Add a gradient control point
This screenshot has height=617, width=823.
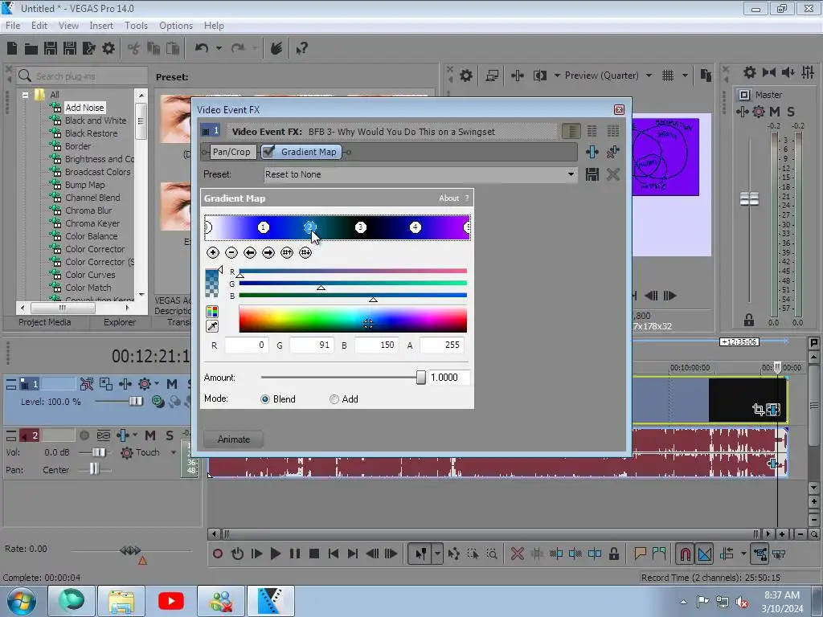click(212, 253)
